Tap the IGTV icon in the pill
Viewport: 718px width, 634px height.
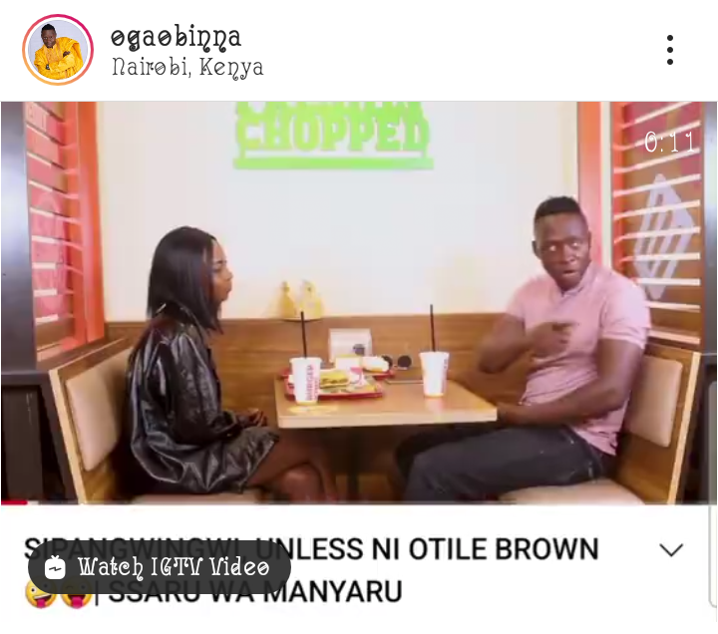click(55, 567)
